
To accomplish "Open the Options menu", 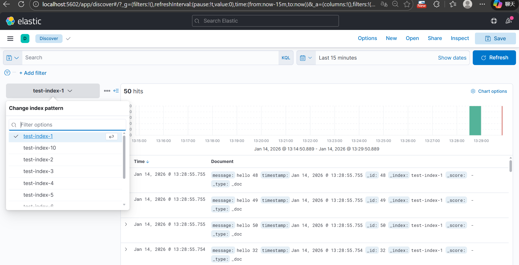I will pyautogui.click(x=367, y=38).
